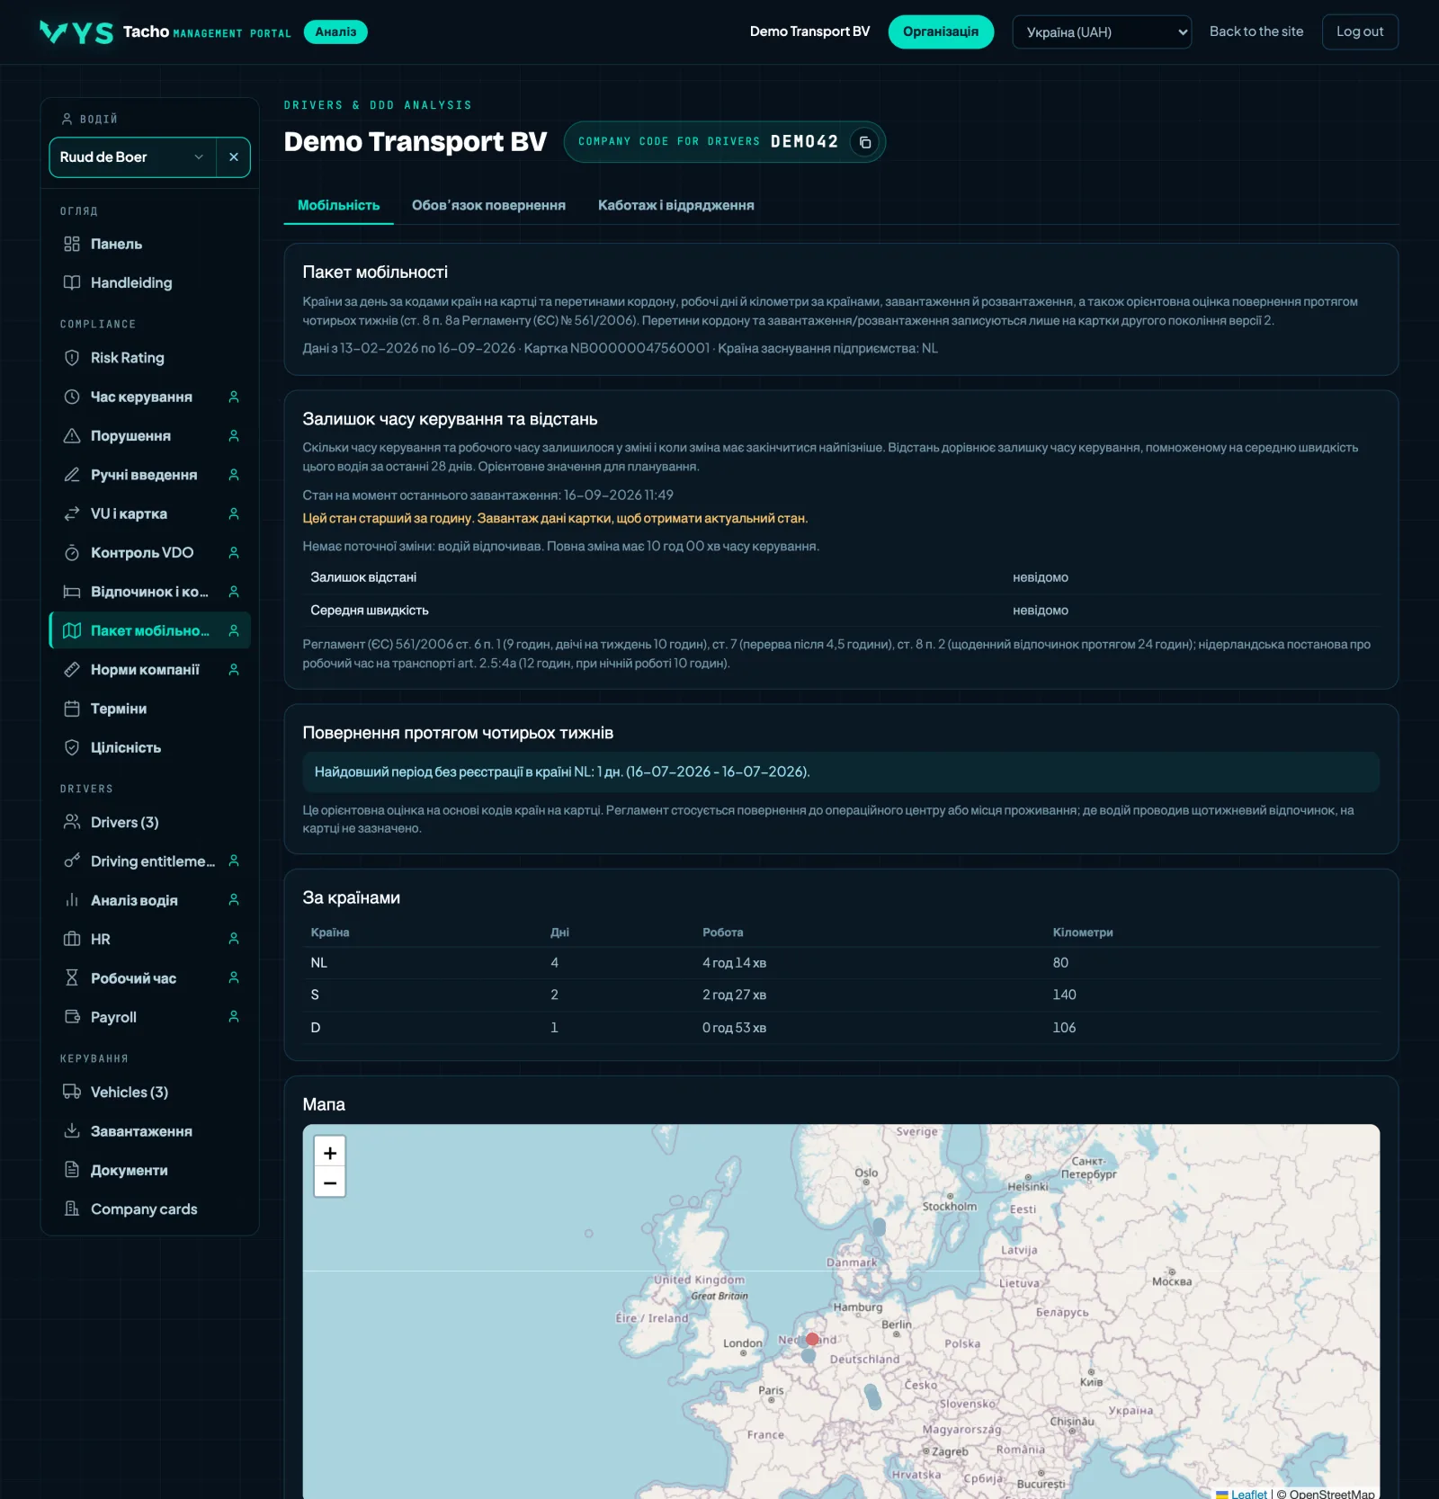Screen dimensions: 1439x1499
Task: Click the VYS Tacho logo
Action: (x=165, y=32)
